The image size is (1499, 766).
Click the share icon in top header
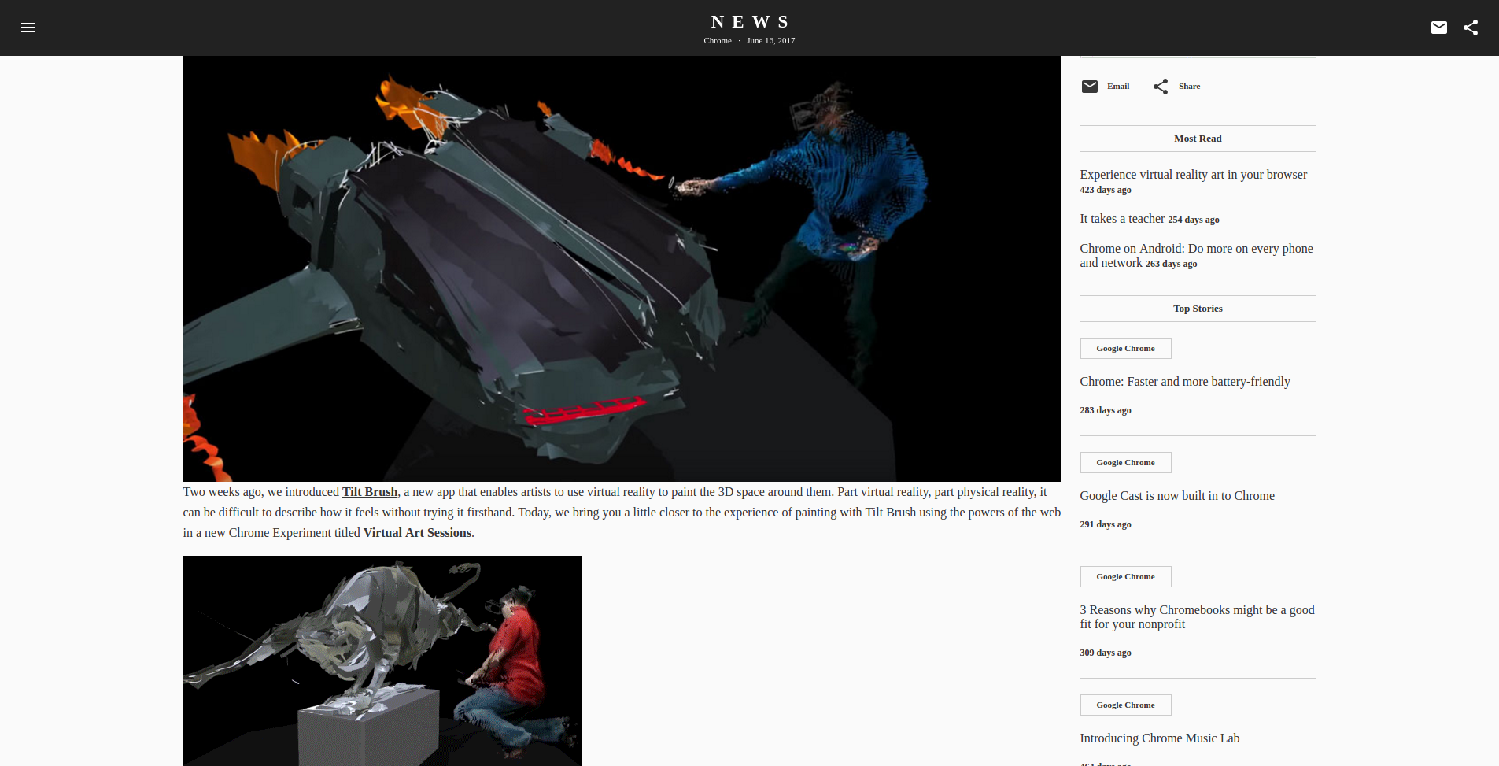(1471, 28)
